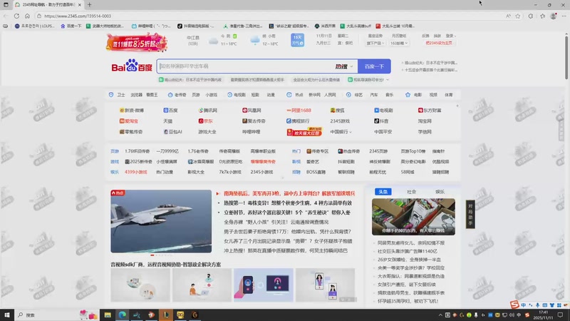
Task: Open the 4399小游戏 link
Action: (135, 172)
